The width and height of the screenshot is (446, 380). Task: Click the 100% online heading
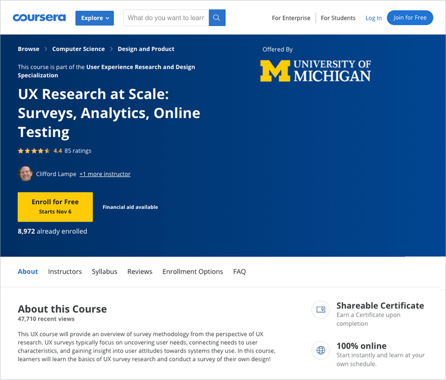(x=362, y=346)
